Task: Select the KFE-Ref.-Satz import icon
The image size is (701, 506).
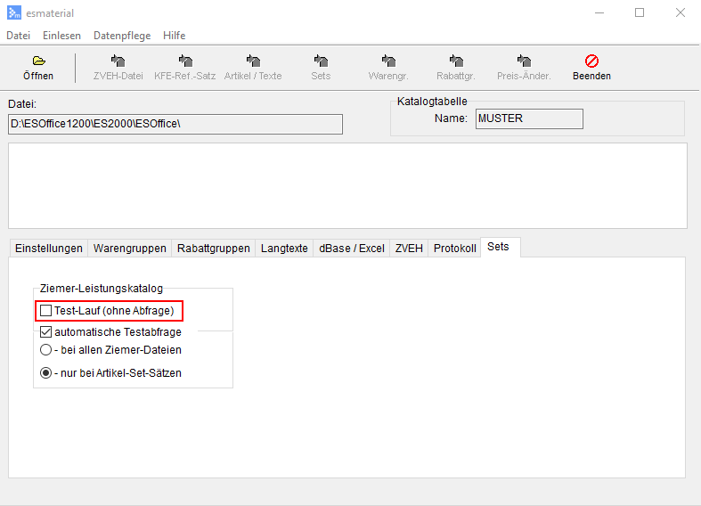Action: 185,61
